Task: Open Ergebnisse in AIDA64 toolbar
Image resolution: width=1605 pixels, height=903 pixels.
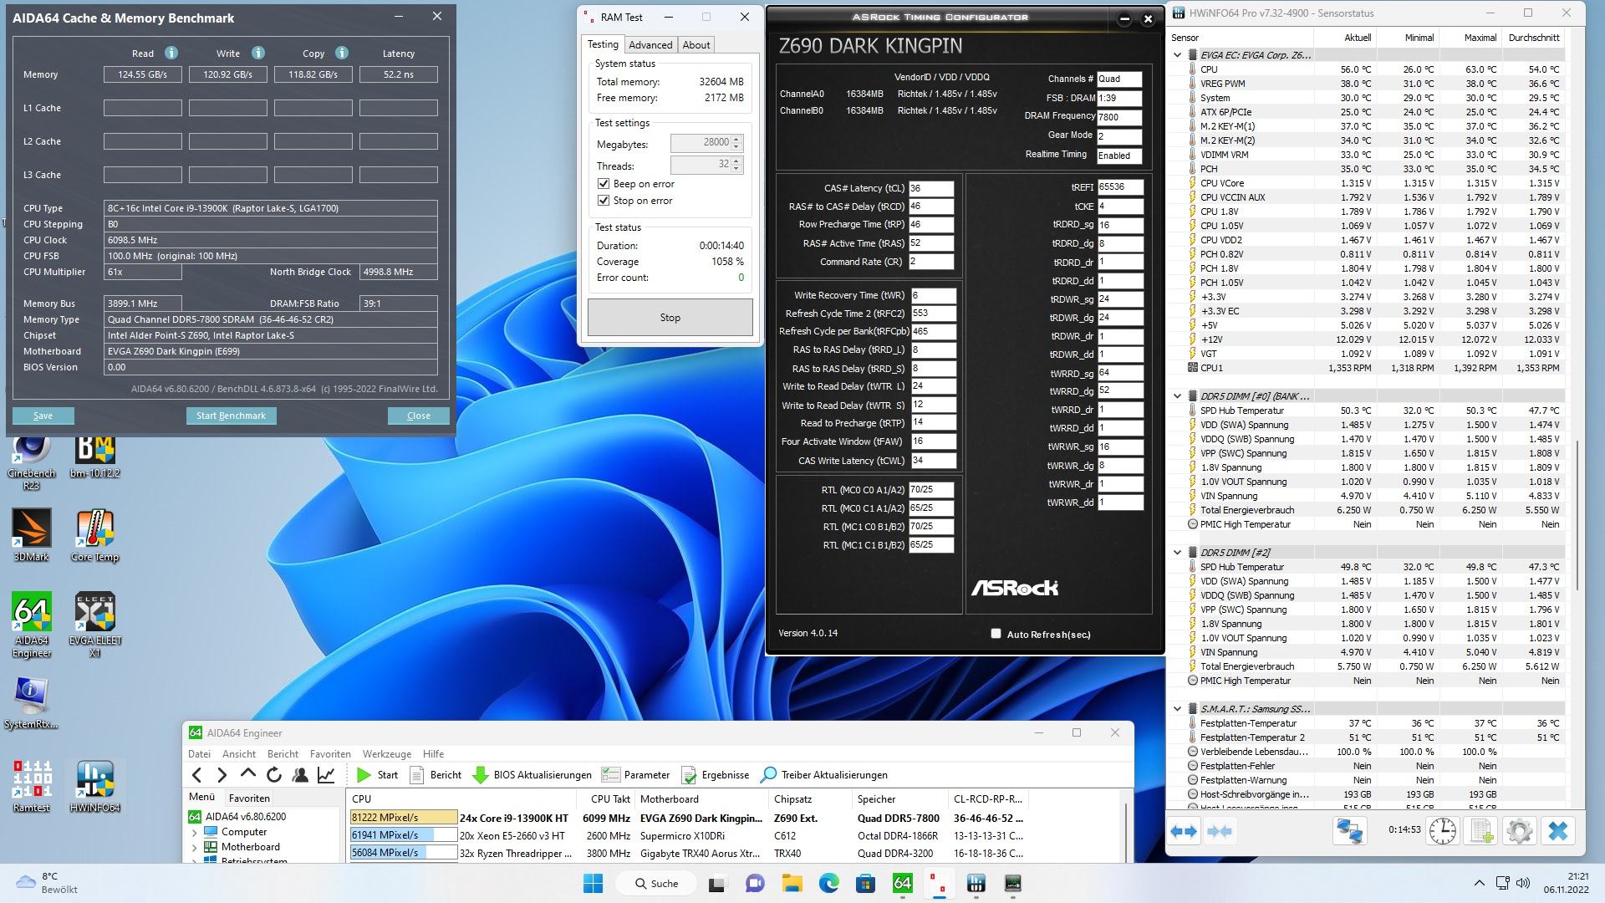Action: point(716,775)
